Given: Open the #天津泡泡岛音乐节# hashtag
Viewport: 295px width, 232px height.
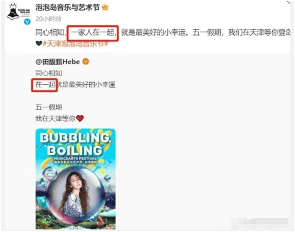Looking at the screenshot, I should point(76,44).
